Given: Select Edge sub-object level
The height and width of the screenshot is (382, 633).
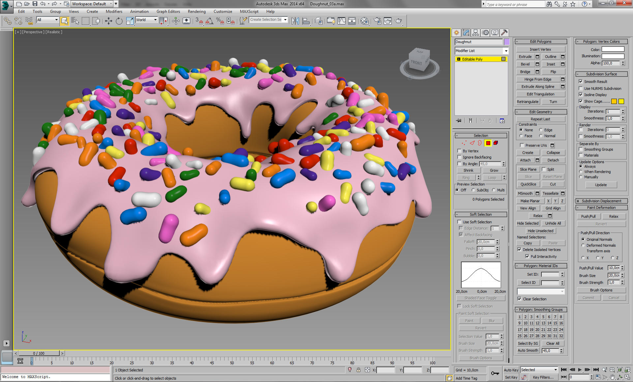Looking at the screenshot, I should [x=472, y=143].
